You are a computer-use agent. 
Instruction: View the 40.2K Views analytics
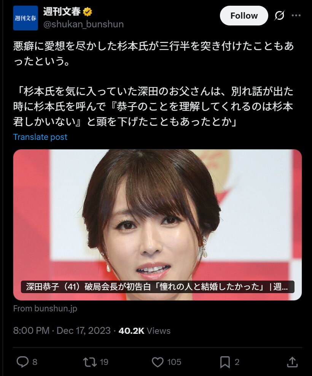pyautogui.click(x=145, y=331)
